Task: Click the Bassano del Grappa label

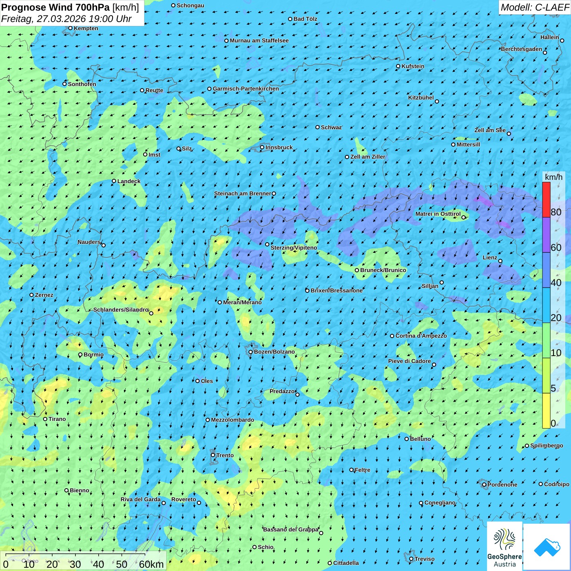Action: coord(291,529)
